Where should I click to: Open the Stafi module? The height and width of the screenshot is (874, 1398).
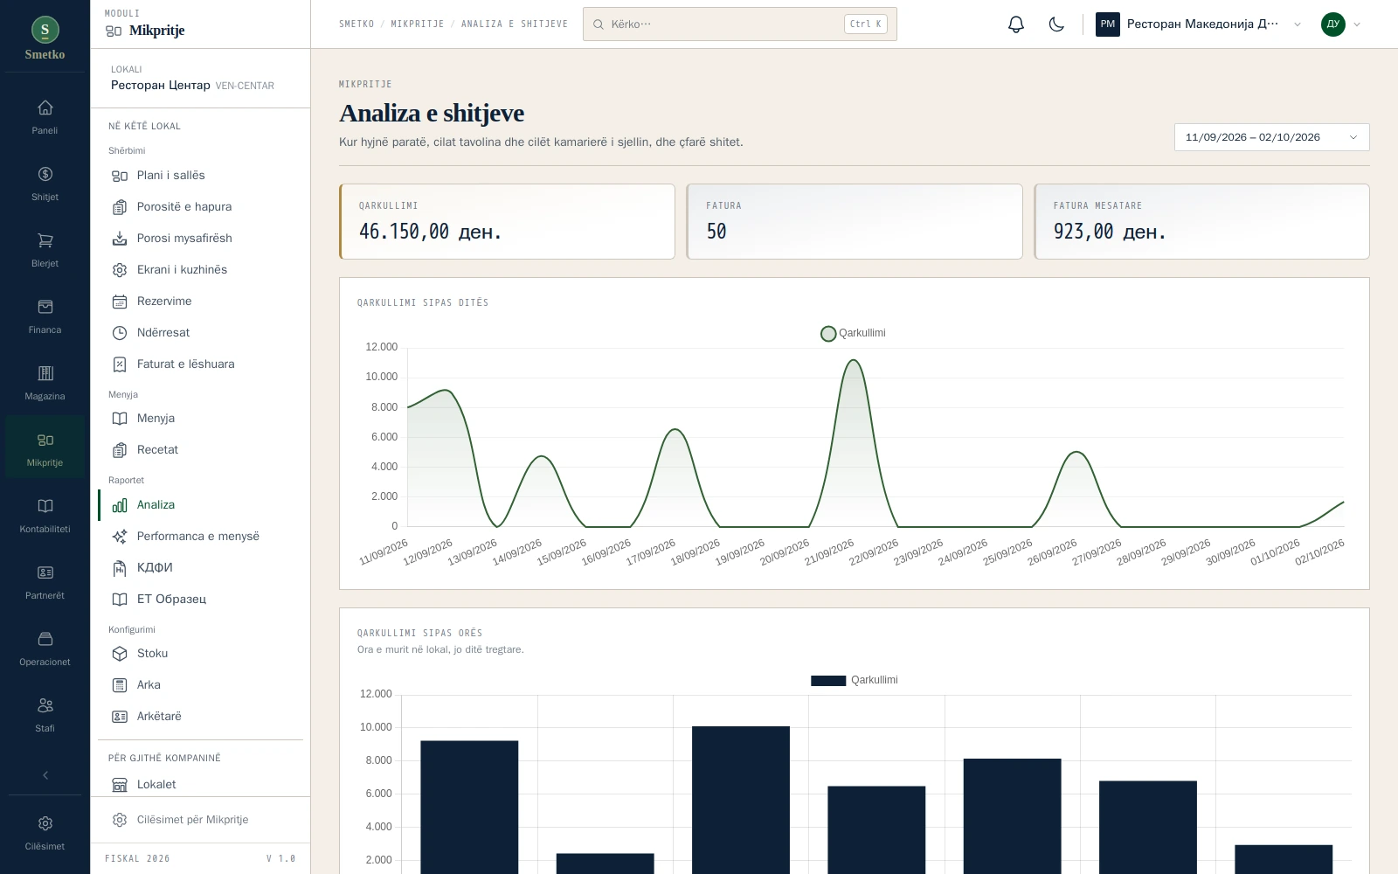pos(45,715)
